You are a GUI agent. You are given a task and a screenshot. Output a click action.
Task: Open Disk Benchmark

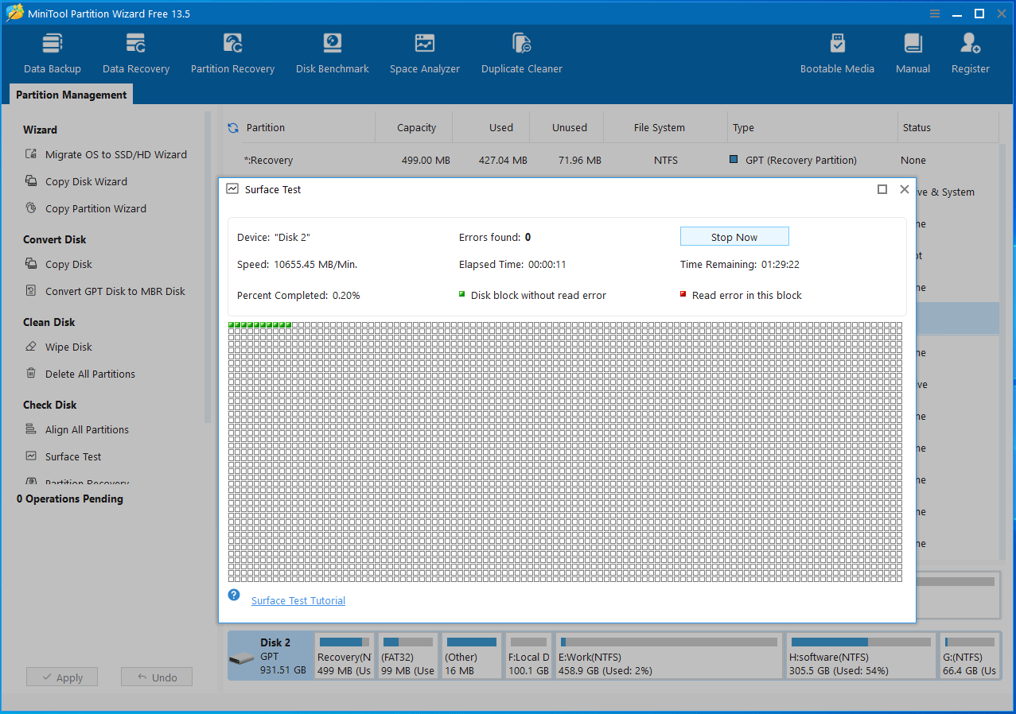(x=332, y=53)
